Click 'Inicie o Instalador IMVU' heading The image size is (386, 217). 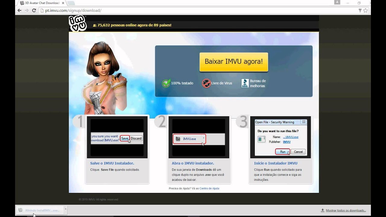point(276,163)
